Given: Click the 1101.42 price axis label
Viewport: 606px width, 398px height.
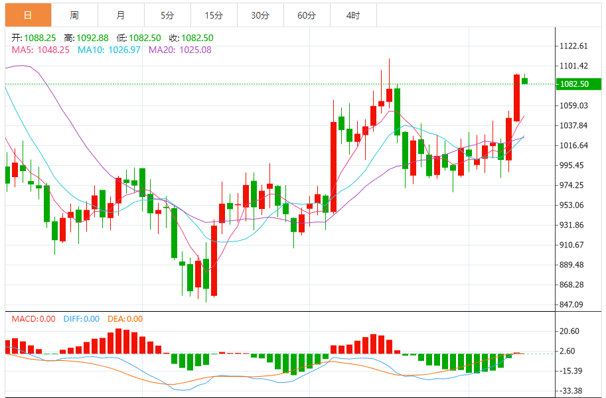Looking at the screenshot, I should click(x=573, y=66).
